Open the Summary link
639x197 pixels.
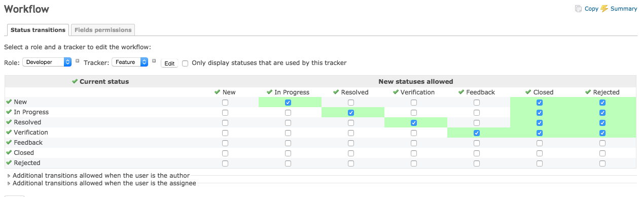pos(623,9)
